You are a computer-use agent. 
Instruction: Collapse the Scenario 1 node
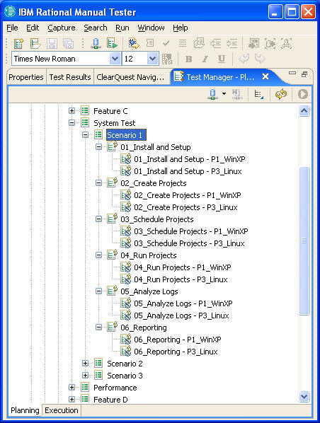click(x=85, y=134)
